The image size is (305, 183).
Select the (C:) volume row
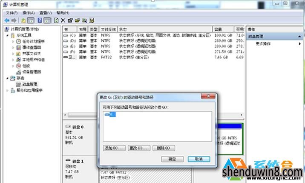(x=153, y=35)
